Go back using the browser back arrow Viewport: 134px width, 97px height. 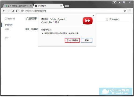pyautogui.click(x=4, y=11)
